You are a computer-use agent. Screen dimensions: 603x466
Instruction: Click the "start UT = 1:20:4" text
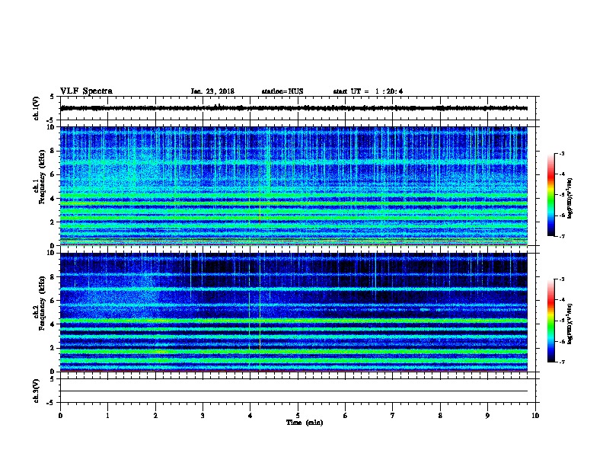pos(368,91)
